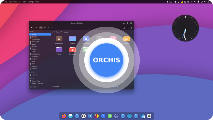Open the Tools menu
This screenshot has height=120, width=213.
coord(24,2)
